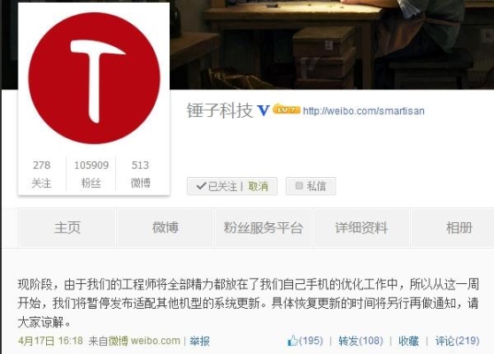Click 举报 to report the post

pos(200,341)
